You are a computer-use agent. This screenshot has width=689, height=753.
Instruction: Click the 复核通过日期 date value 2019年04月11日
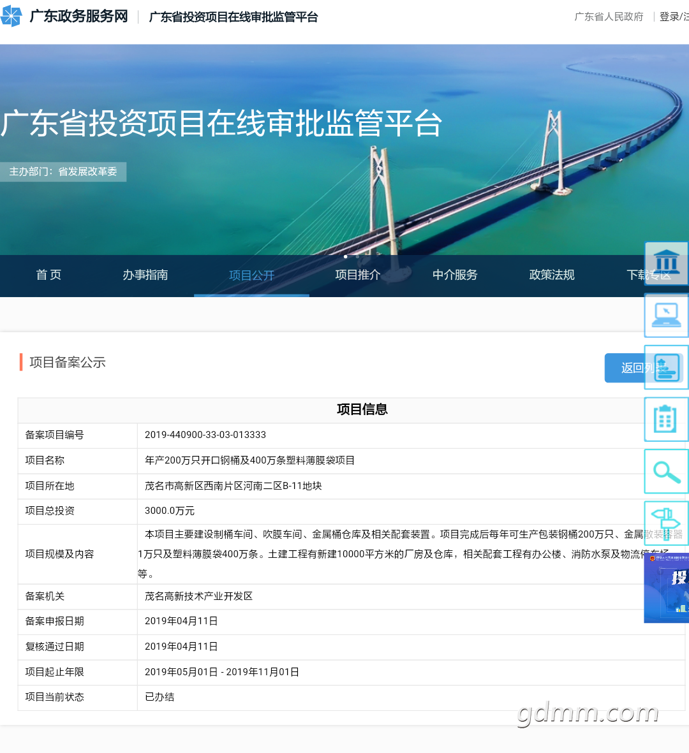181,647
